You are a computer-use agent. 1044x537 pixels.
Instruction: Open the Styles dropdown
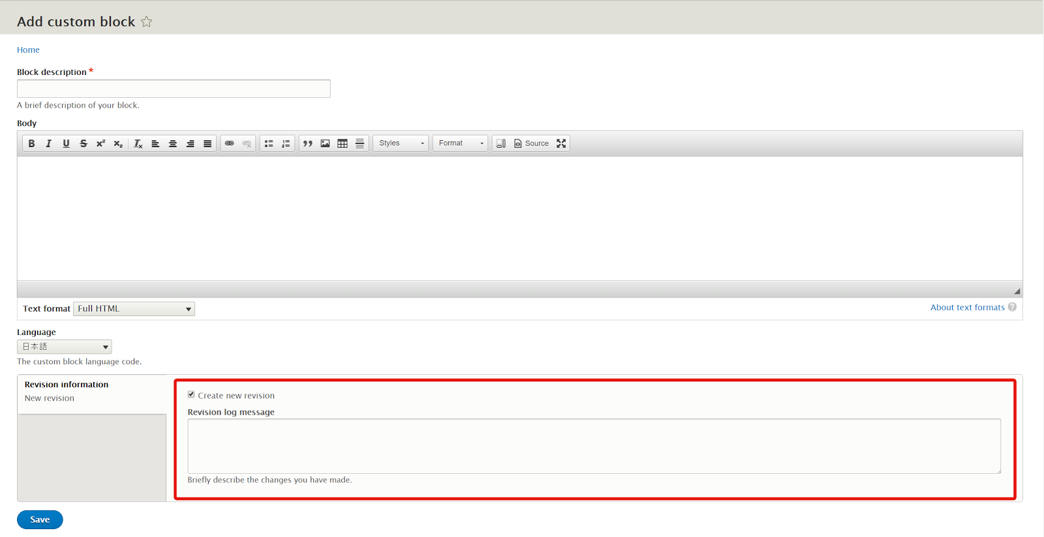[401, 143]
